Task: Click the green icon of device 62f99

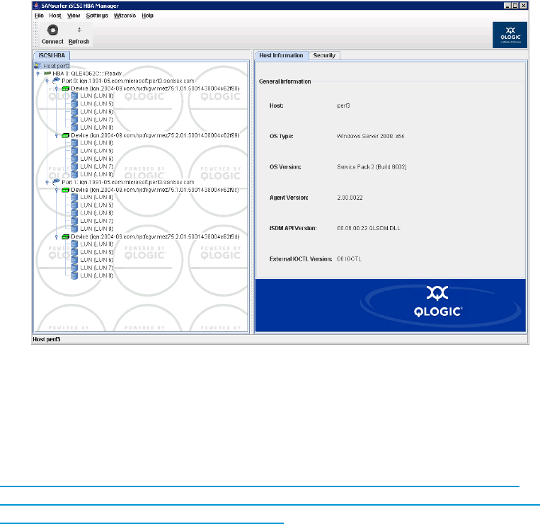Action: 65,135
